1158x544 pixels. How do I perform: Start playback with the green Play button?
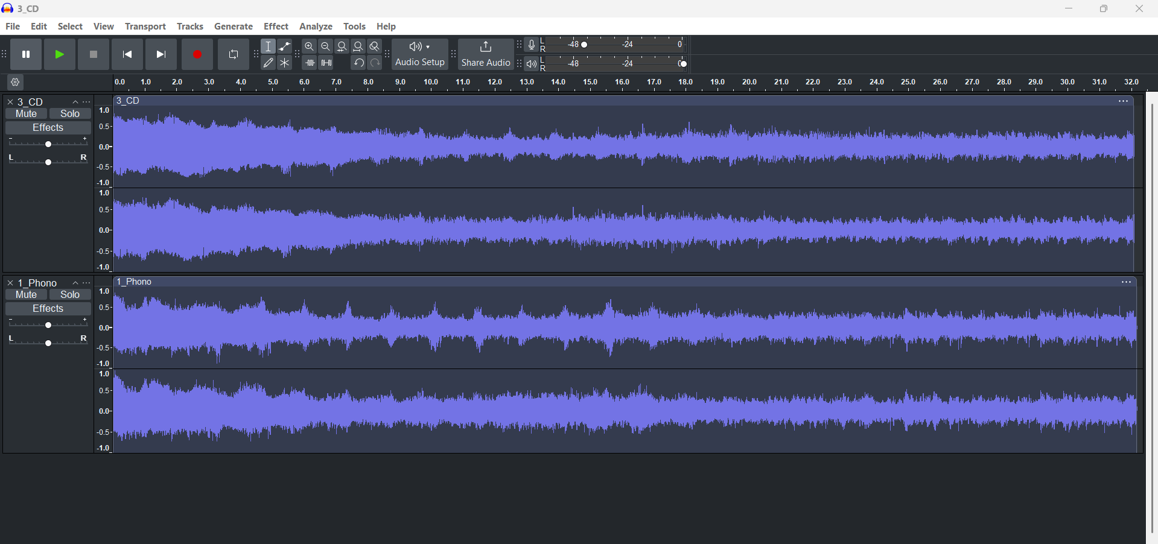coord(60,55)
